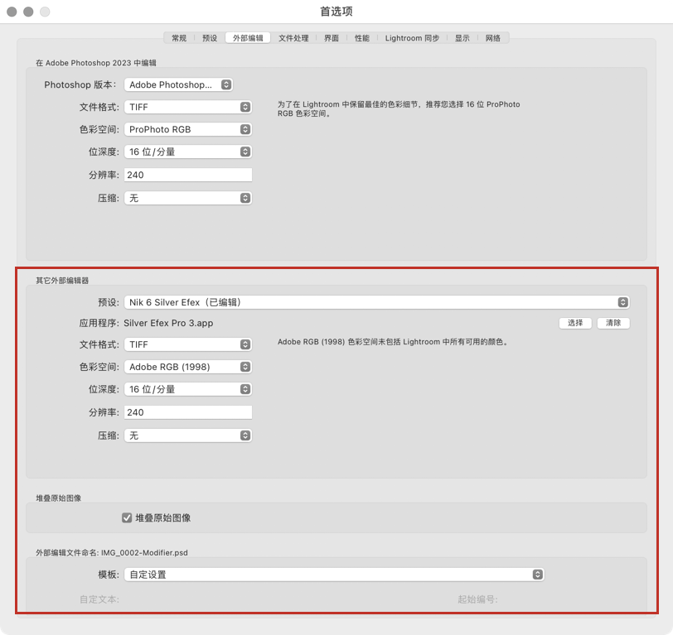Open the Lightroom 同步 tab
Image resolution: width=673 pixels, height=635 pixels.
click(412, 38)
